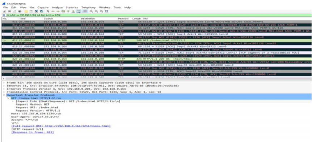This screenshot has width=312, height=142.
Task: Open the Wireless menu
Action: pyautogui.click(x=104, y=8)
